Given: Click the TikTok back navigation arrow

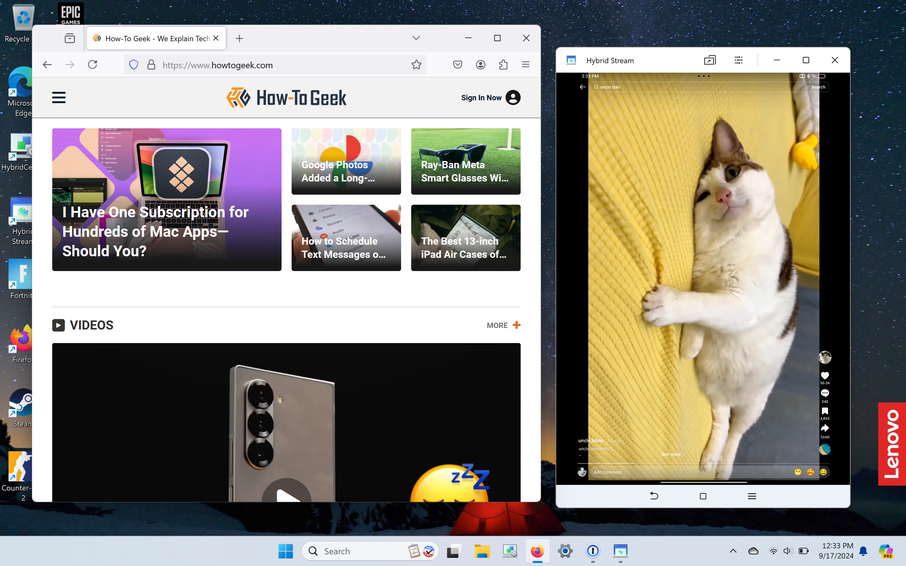Looking at the screenshot, I should tap(583, 87).
